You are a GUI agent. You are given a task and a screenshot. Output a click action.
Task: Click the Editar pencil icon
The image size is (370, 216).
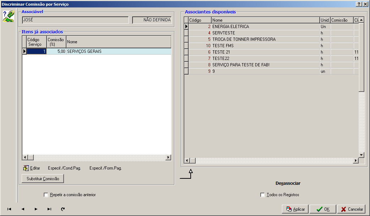pyautogui.click(x=26, y=168)
